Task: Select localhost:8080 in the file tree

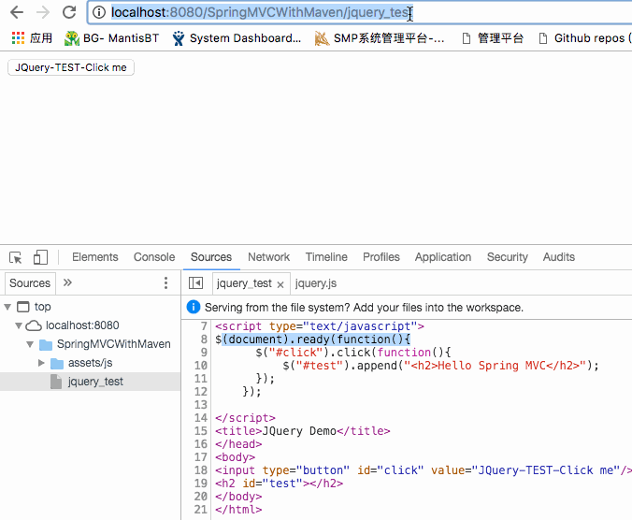Action: pyautogui.click(x=82, y=325)
